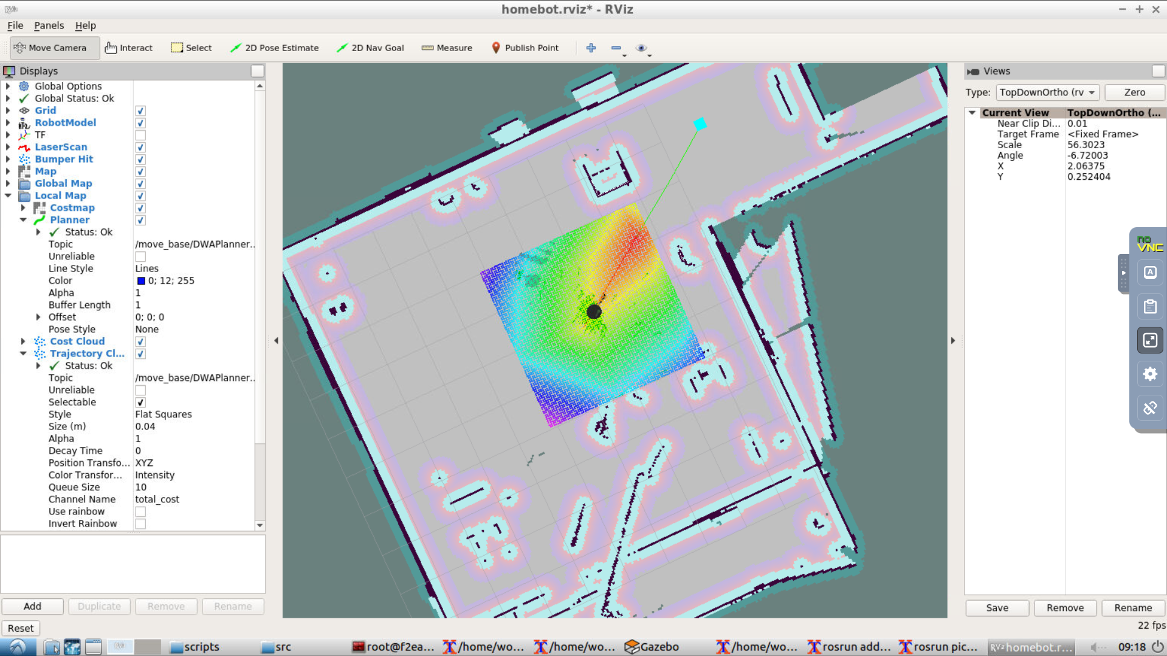Image resolution: width=1167 pixels, height=656 pixels.
Task: Open the TopDownOrtho view type dropdown
Action: point(1047,92)
